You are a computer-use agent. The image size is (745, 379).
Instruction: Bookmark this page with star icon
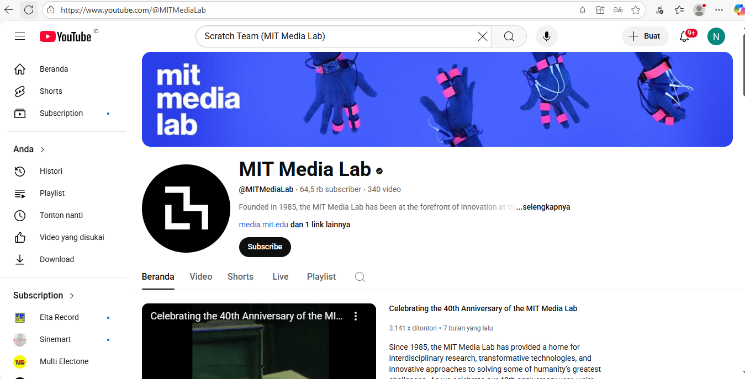[636, 10]
